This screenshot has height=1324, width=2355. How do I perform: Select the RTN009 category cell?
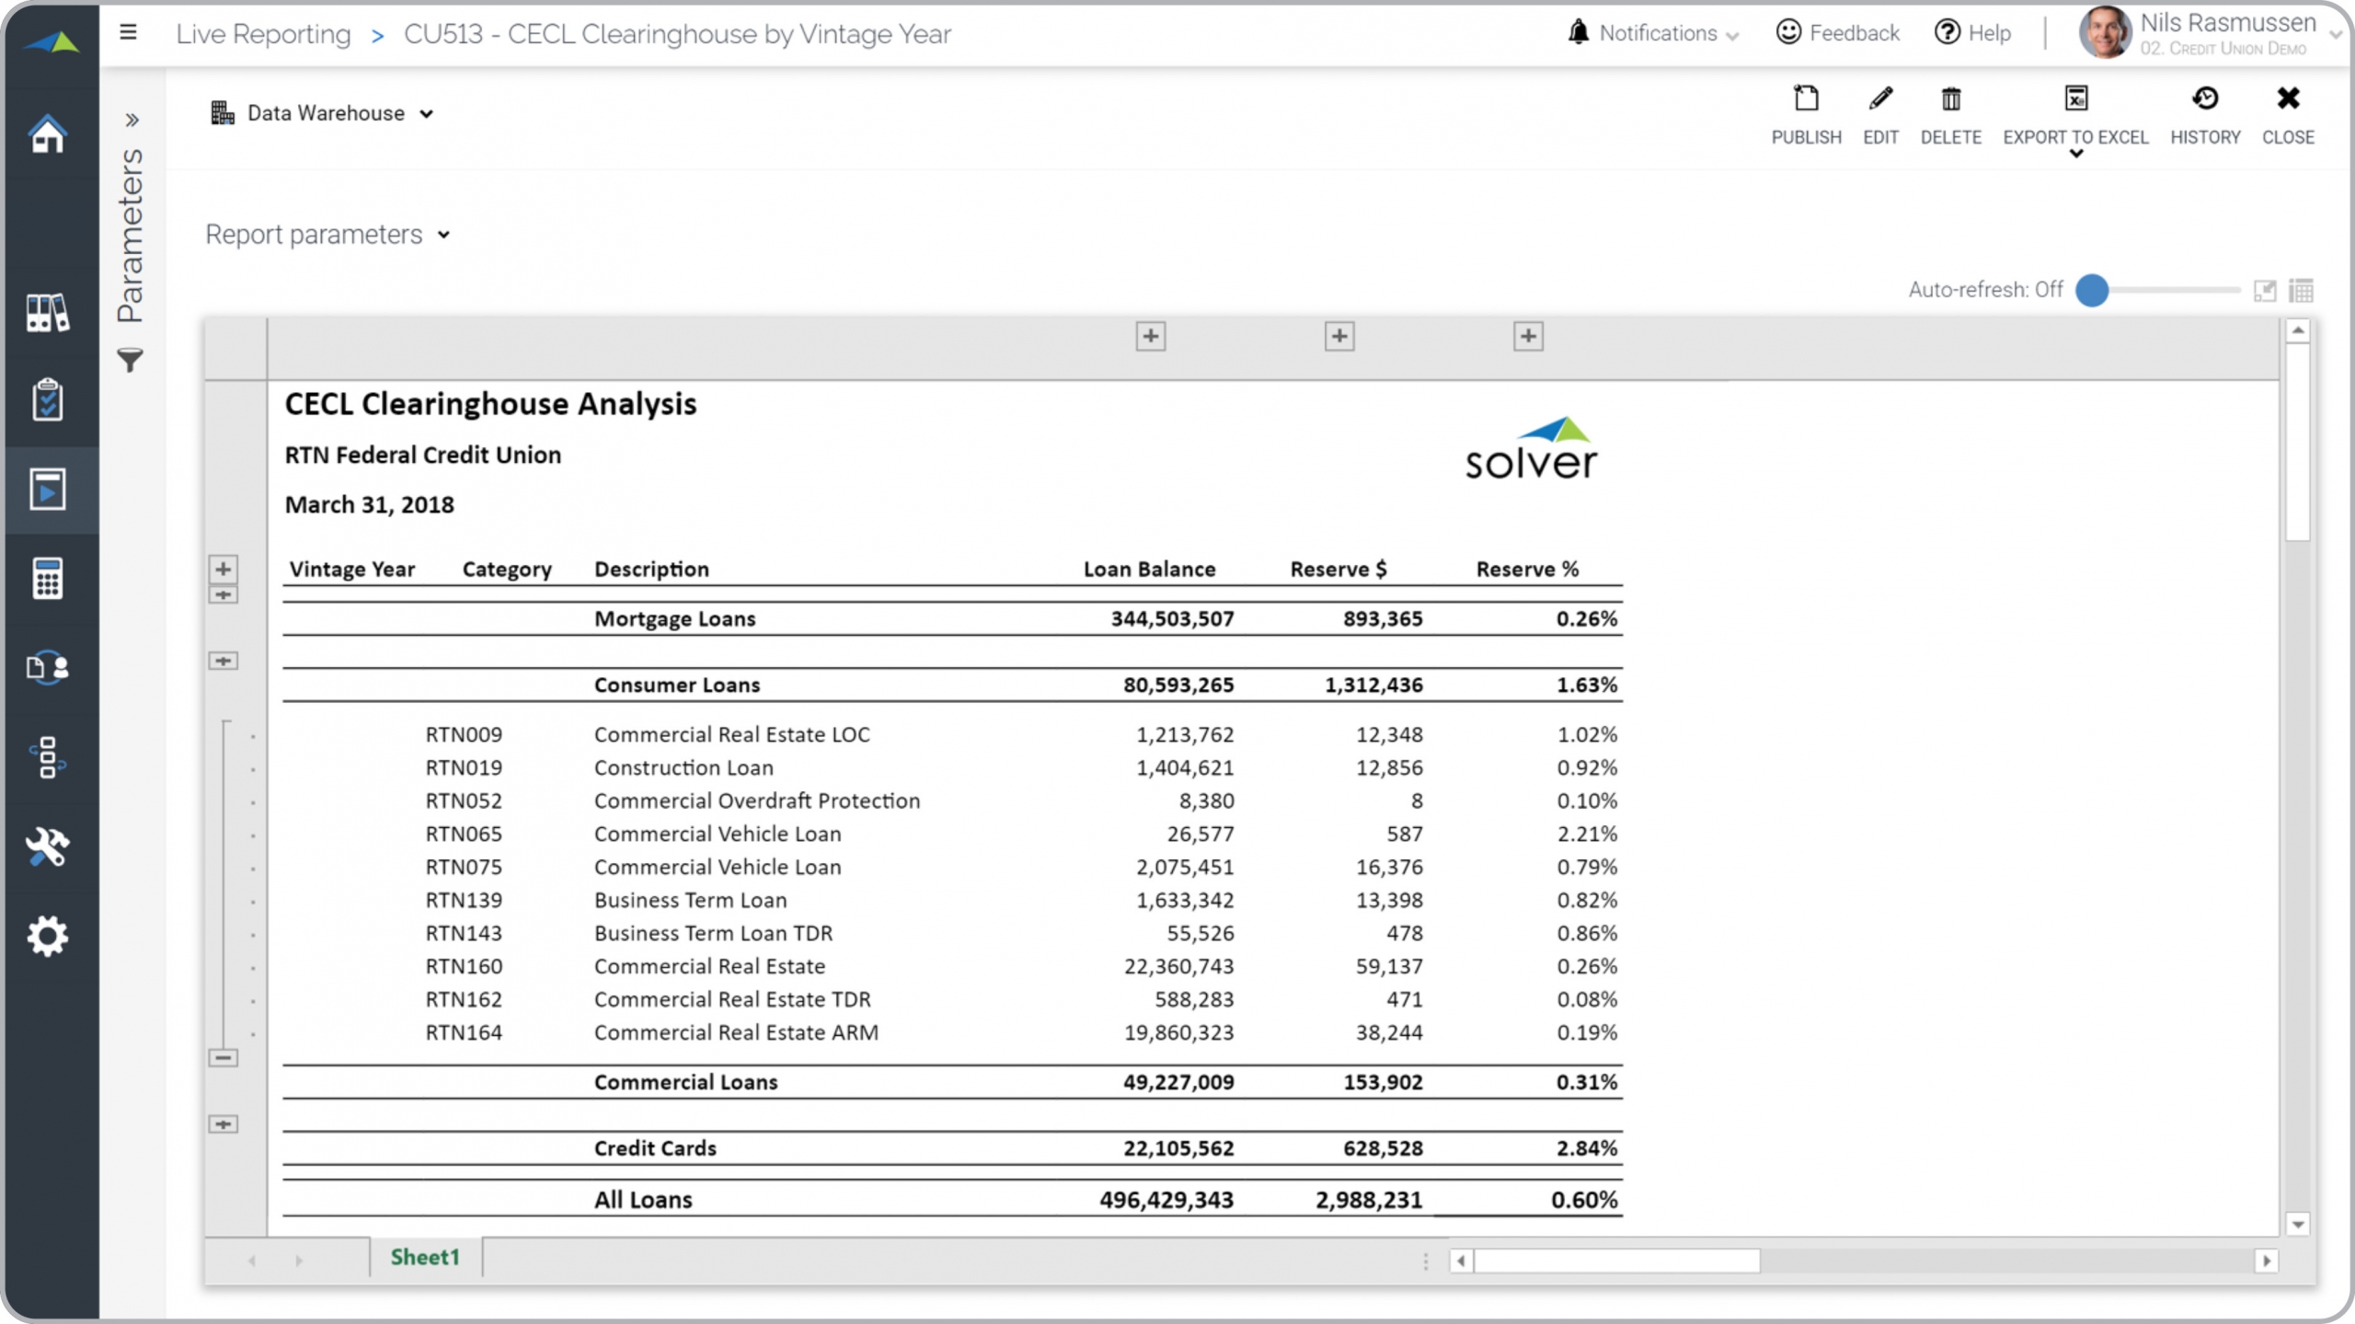point(464,734)
